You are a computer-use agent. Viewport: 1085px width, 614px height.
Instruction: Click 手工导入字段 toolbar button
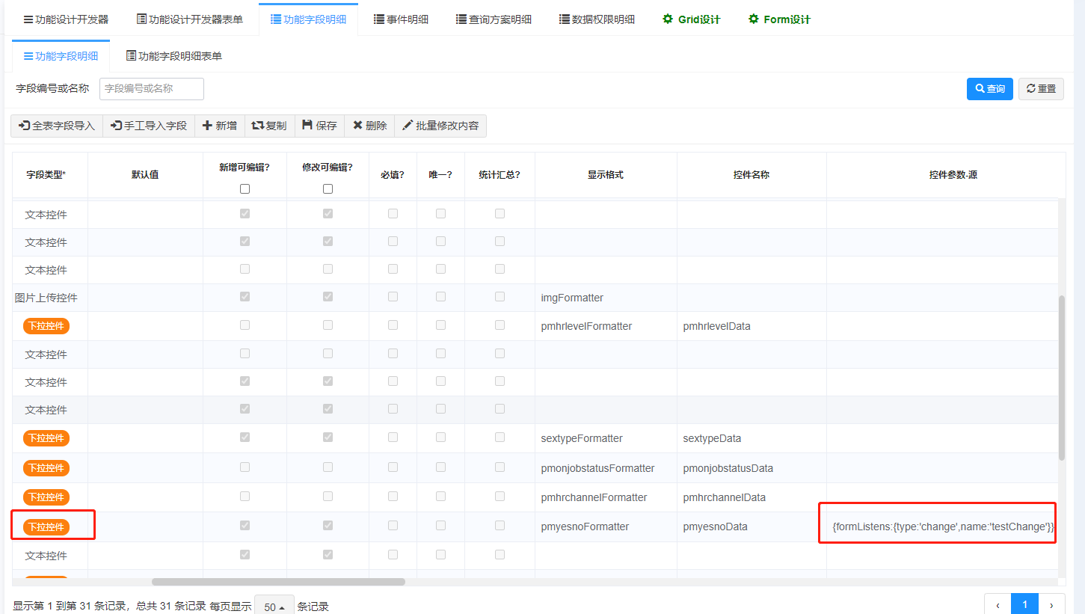[149, 126]
